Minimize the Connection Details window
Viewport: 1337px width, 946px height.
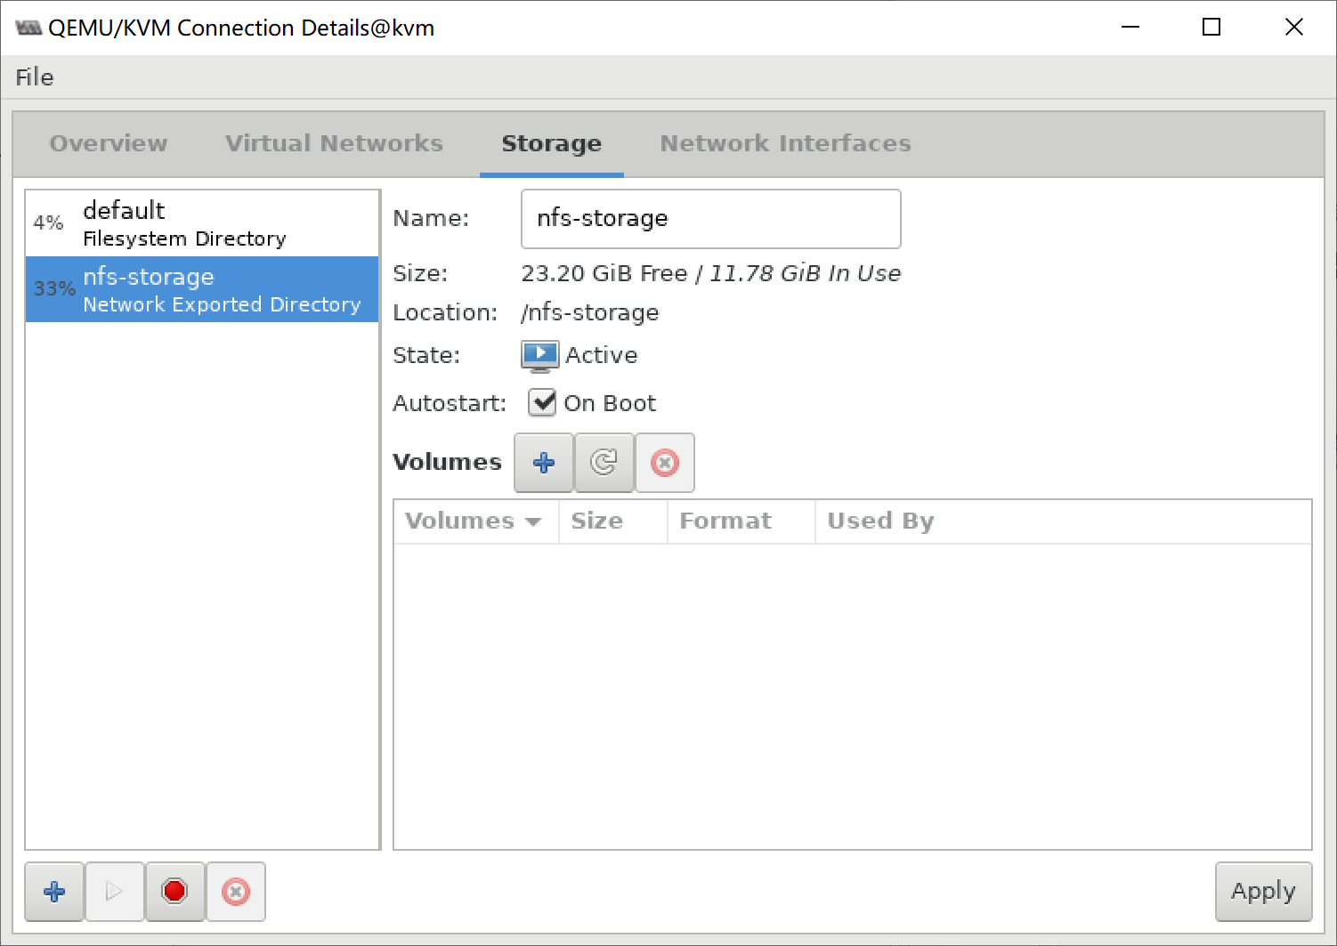[x=1130, y=28]
